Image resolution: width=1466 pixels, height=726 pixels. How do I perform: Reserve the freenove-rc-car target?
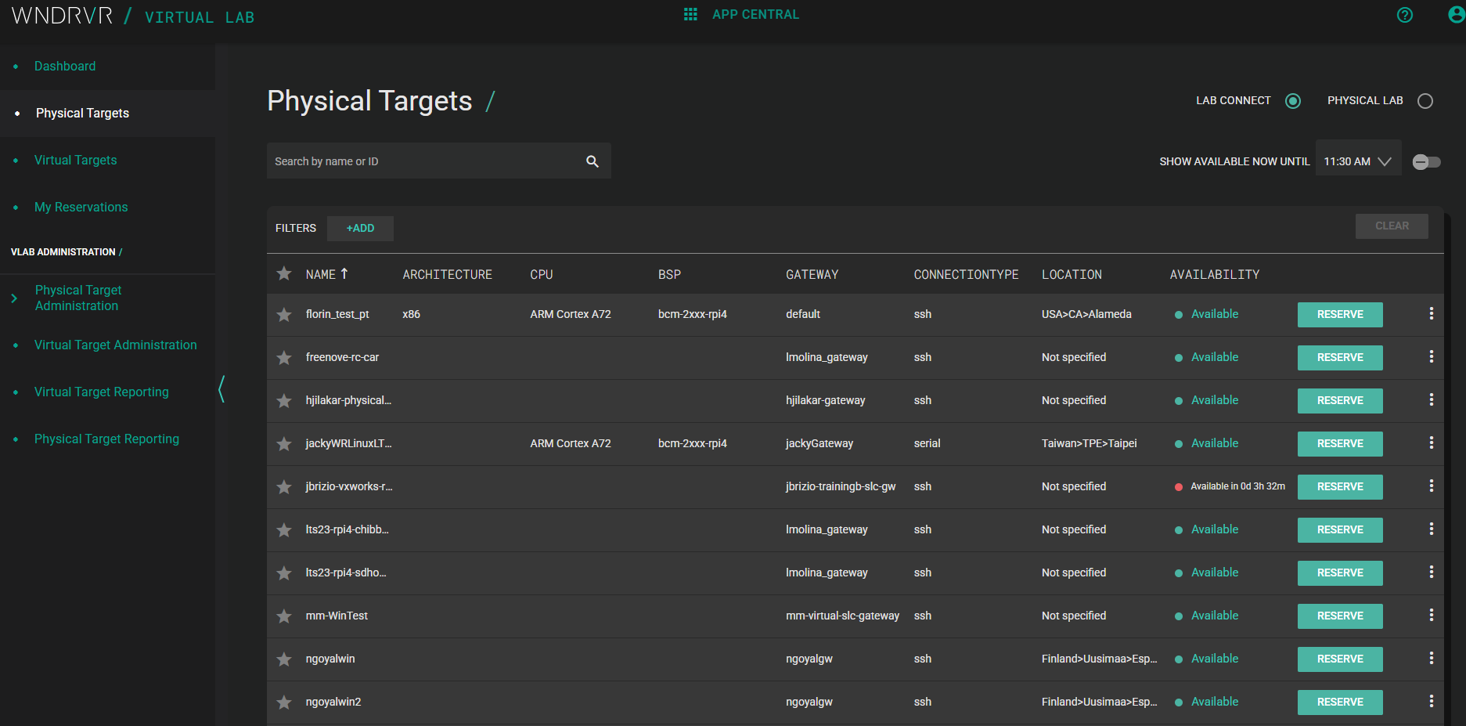click(1340, 358)
